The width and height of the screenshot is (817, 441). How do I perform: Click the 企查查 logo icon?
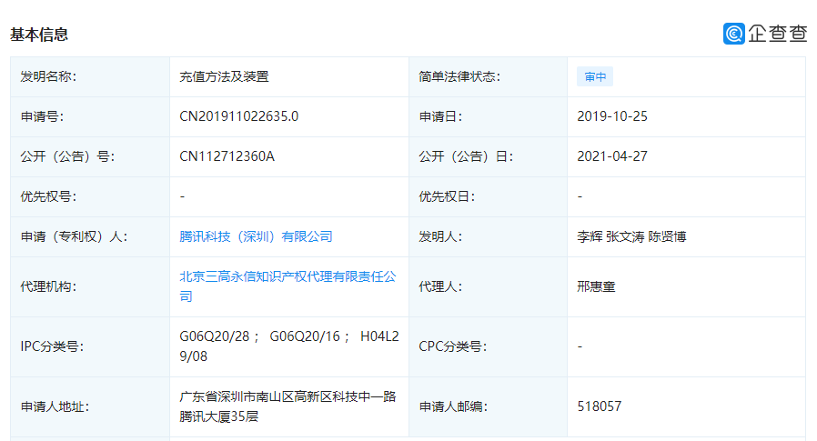[734, 34]
